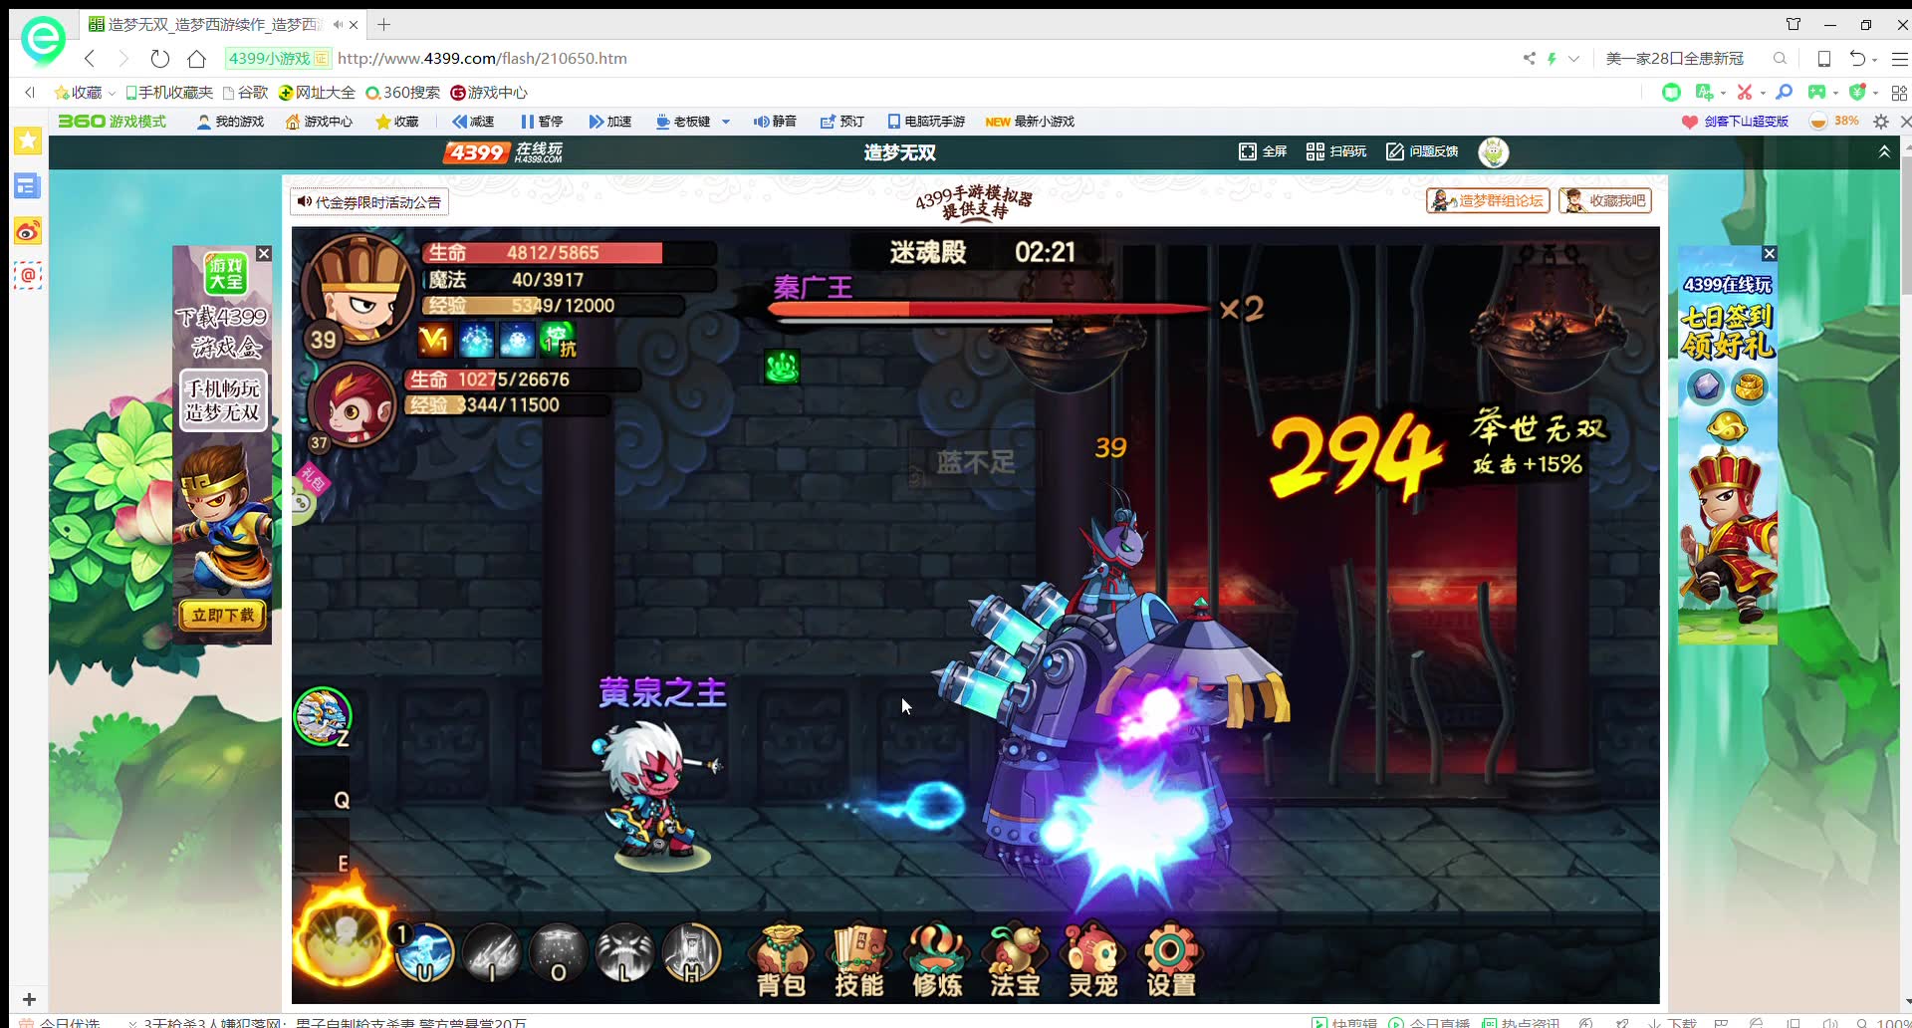Open 我的游戏 in game mode bar
The image size is (1912, 1028).
point(231,122)
